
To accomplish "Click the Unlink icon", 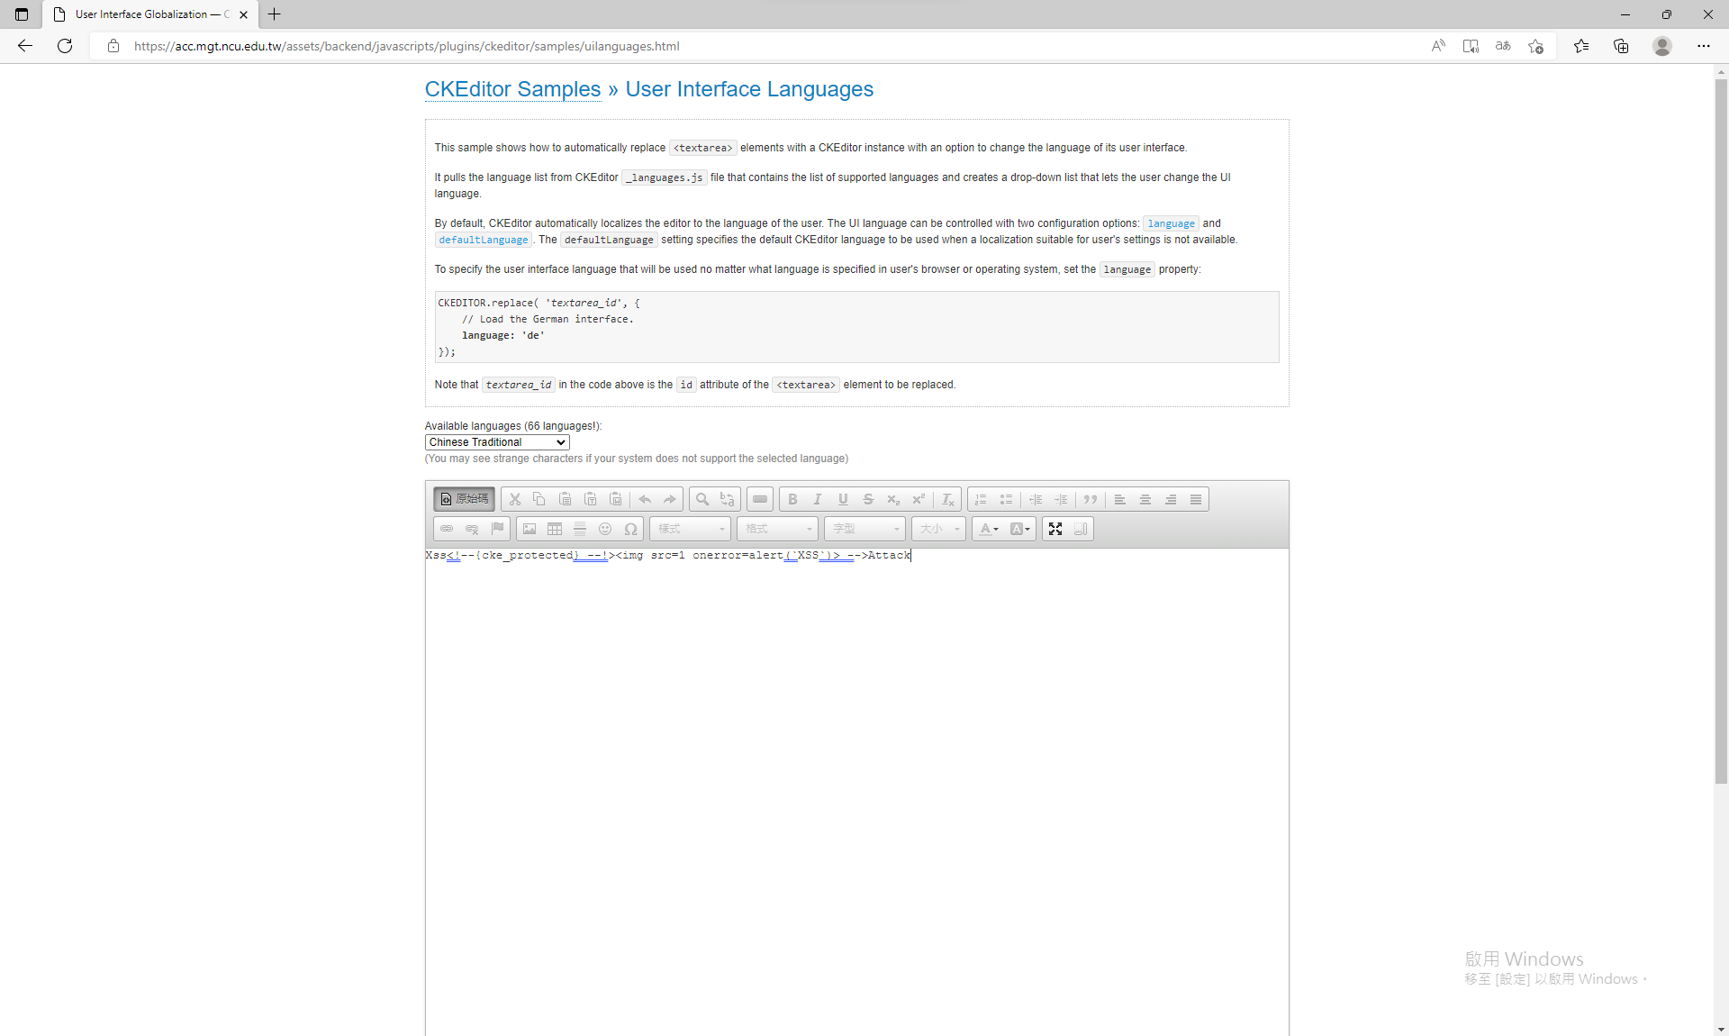I will (472, 529).
